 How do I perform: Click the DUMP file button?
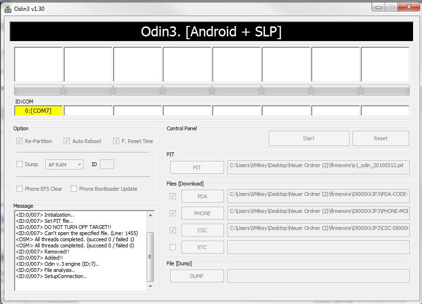[x=197, y=276]
